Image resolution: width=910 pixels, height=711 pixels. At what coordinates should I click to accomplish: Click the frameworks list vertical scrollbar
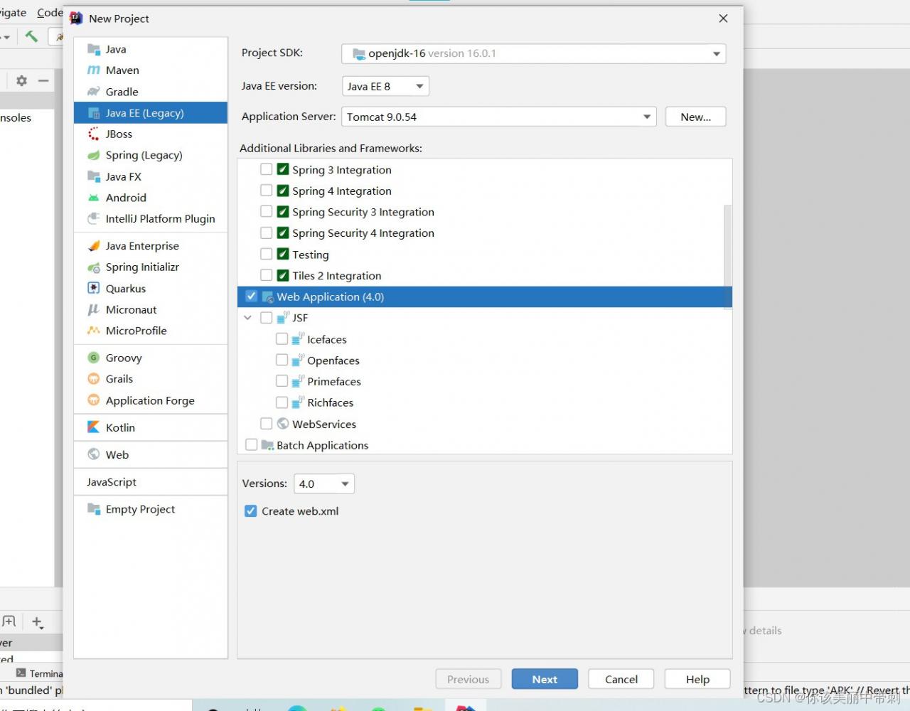pyautogui.click(x=728, y=256)
